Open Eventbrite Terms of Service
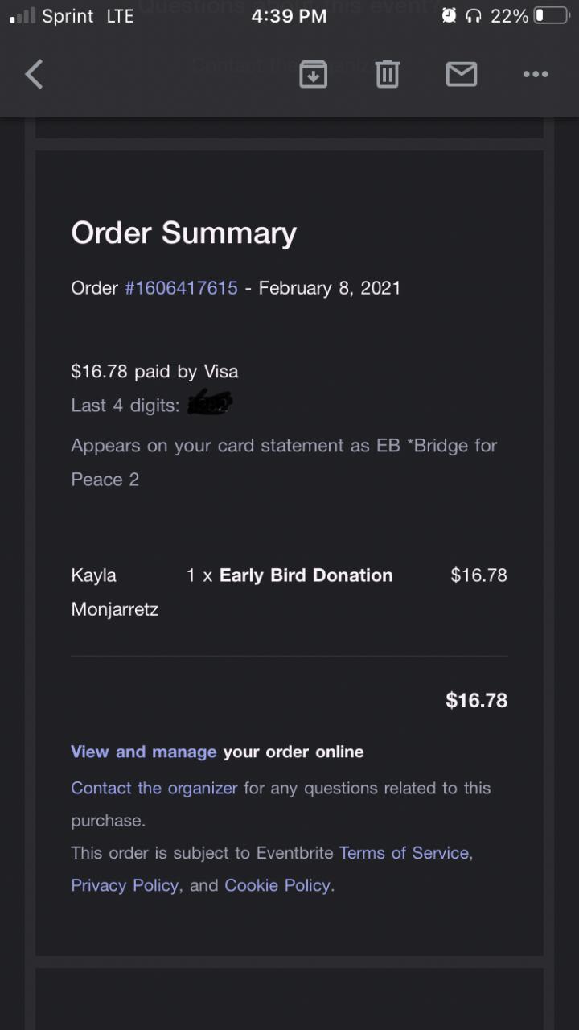The image size is (579, 1030). (404, 852)
